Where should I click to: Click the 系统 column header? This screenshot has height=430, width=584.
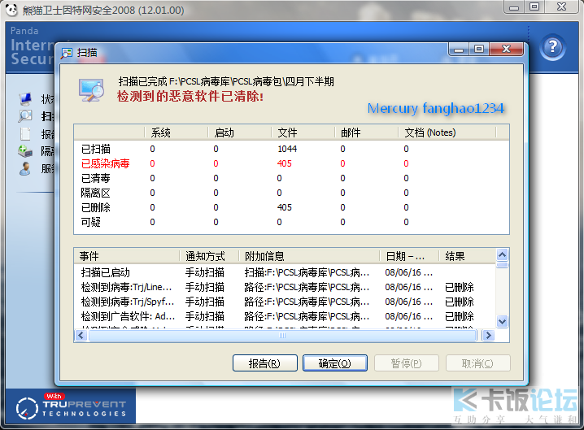point(177,132)
